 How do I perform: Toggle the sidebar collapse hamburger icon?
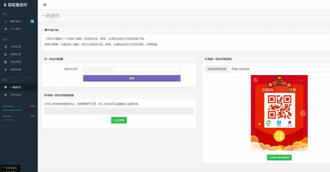45,5
